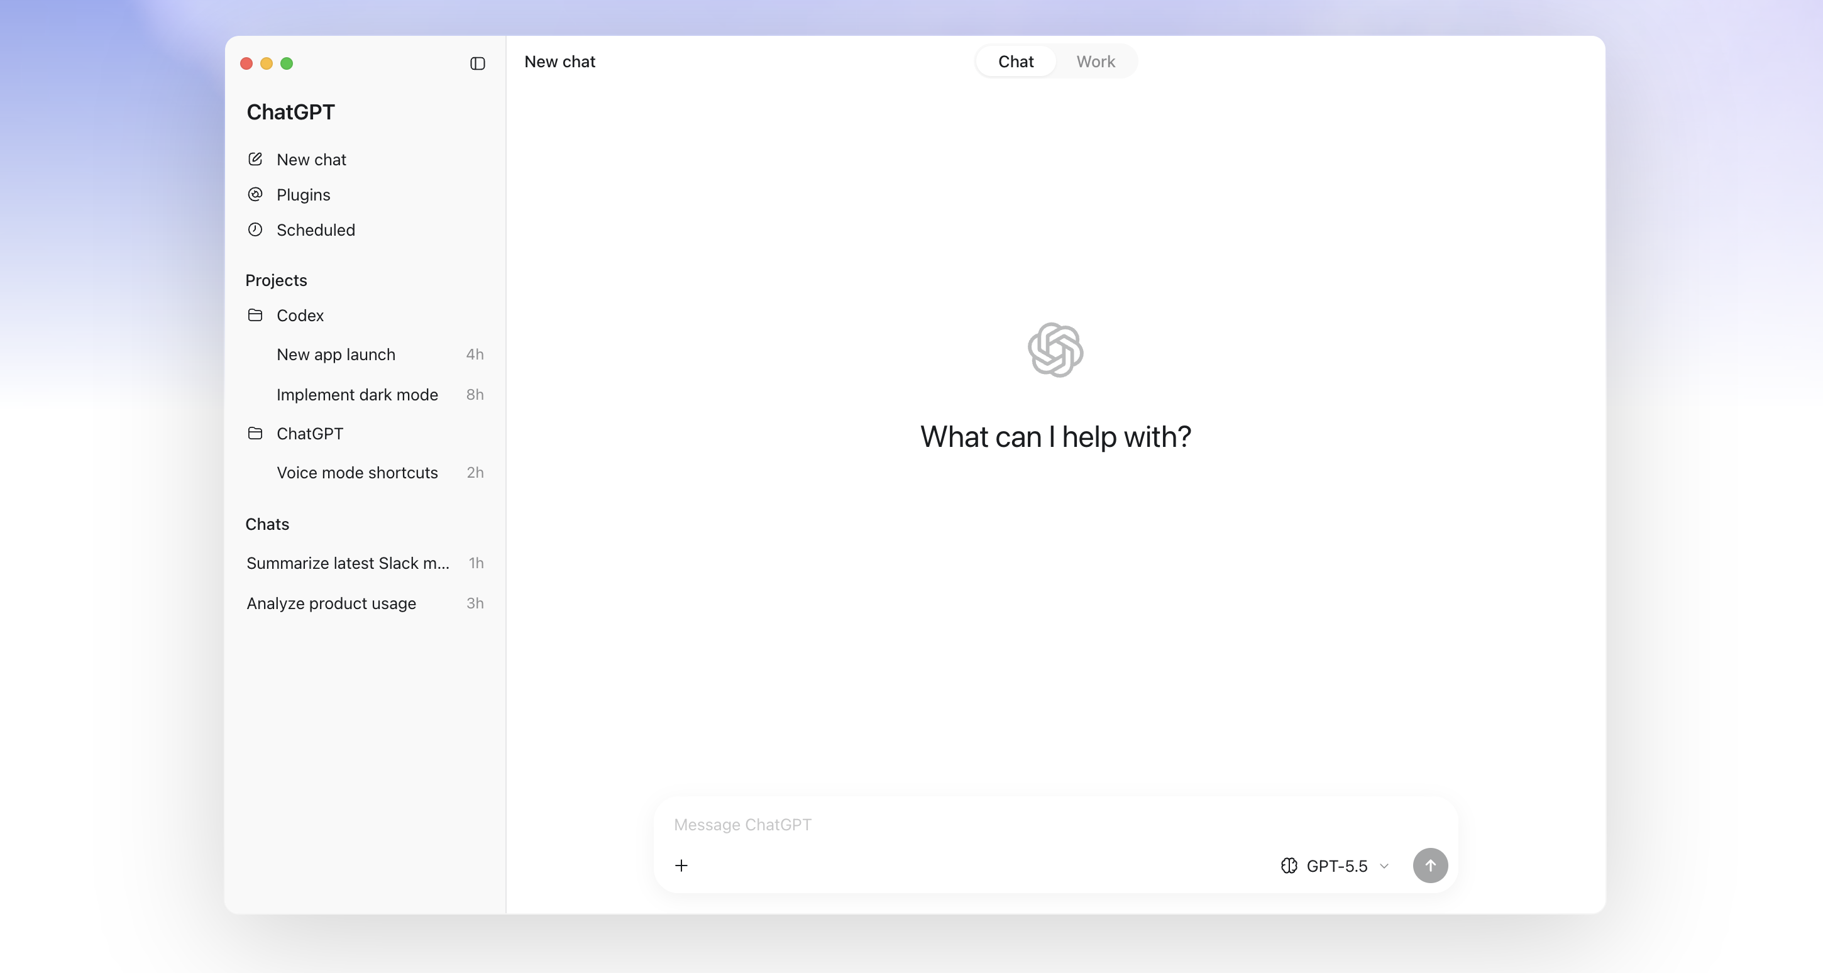Click the yellow minimize window button
The width and height of the screenshot is (1823, 973).
tap(267, 63)
